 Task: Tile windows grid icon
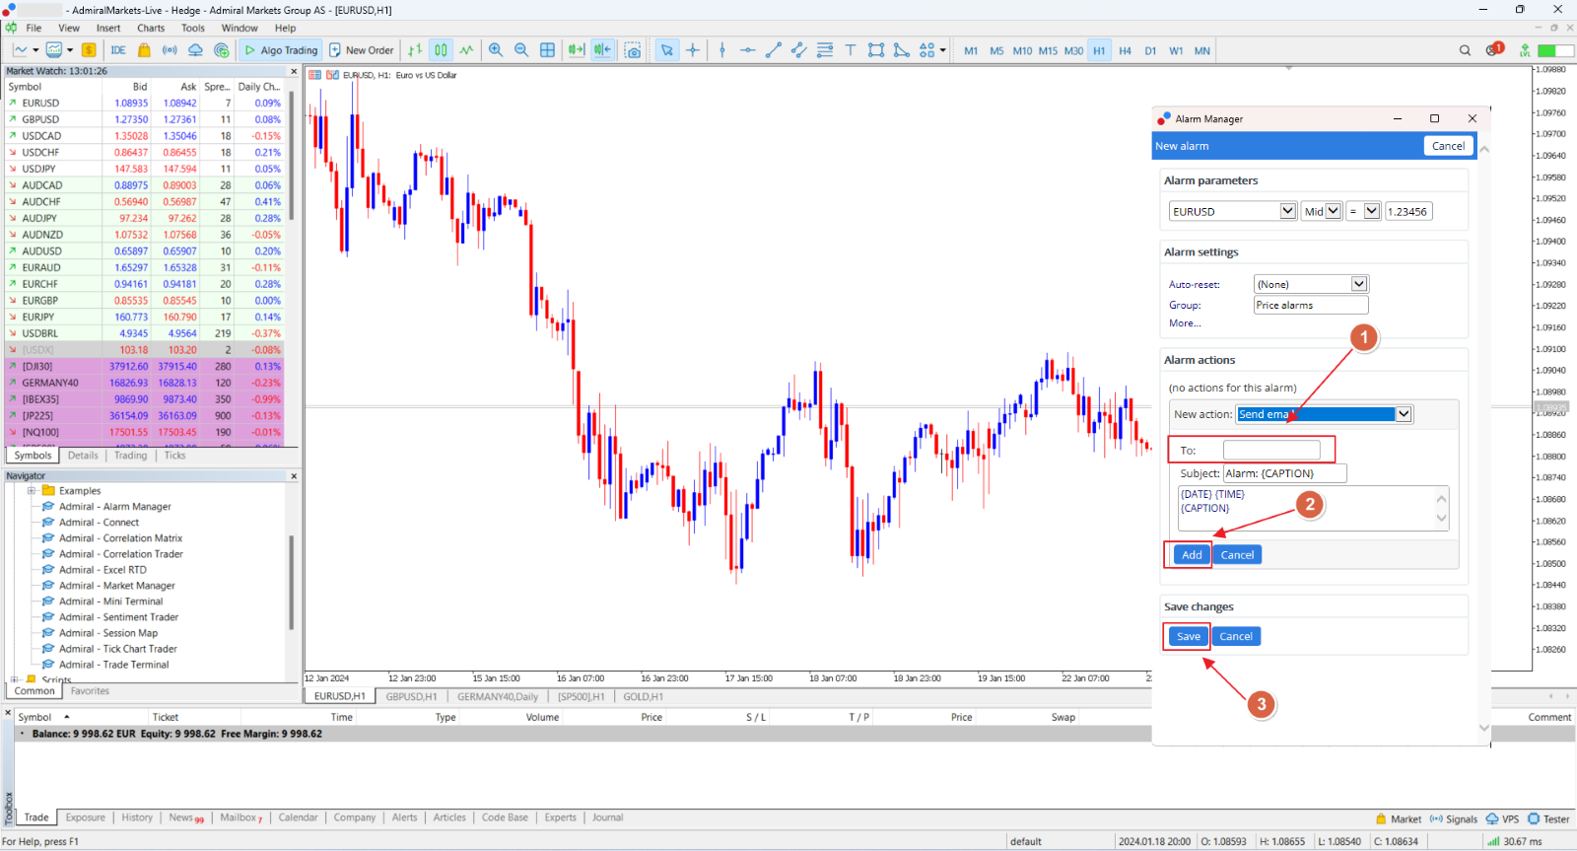[547, 50]
